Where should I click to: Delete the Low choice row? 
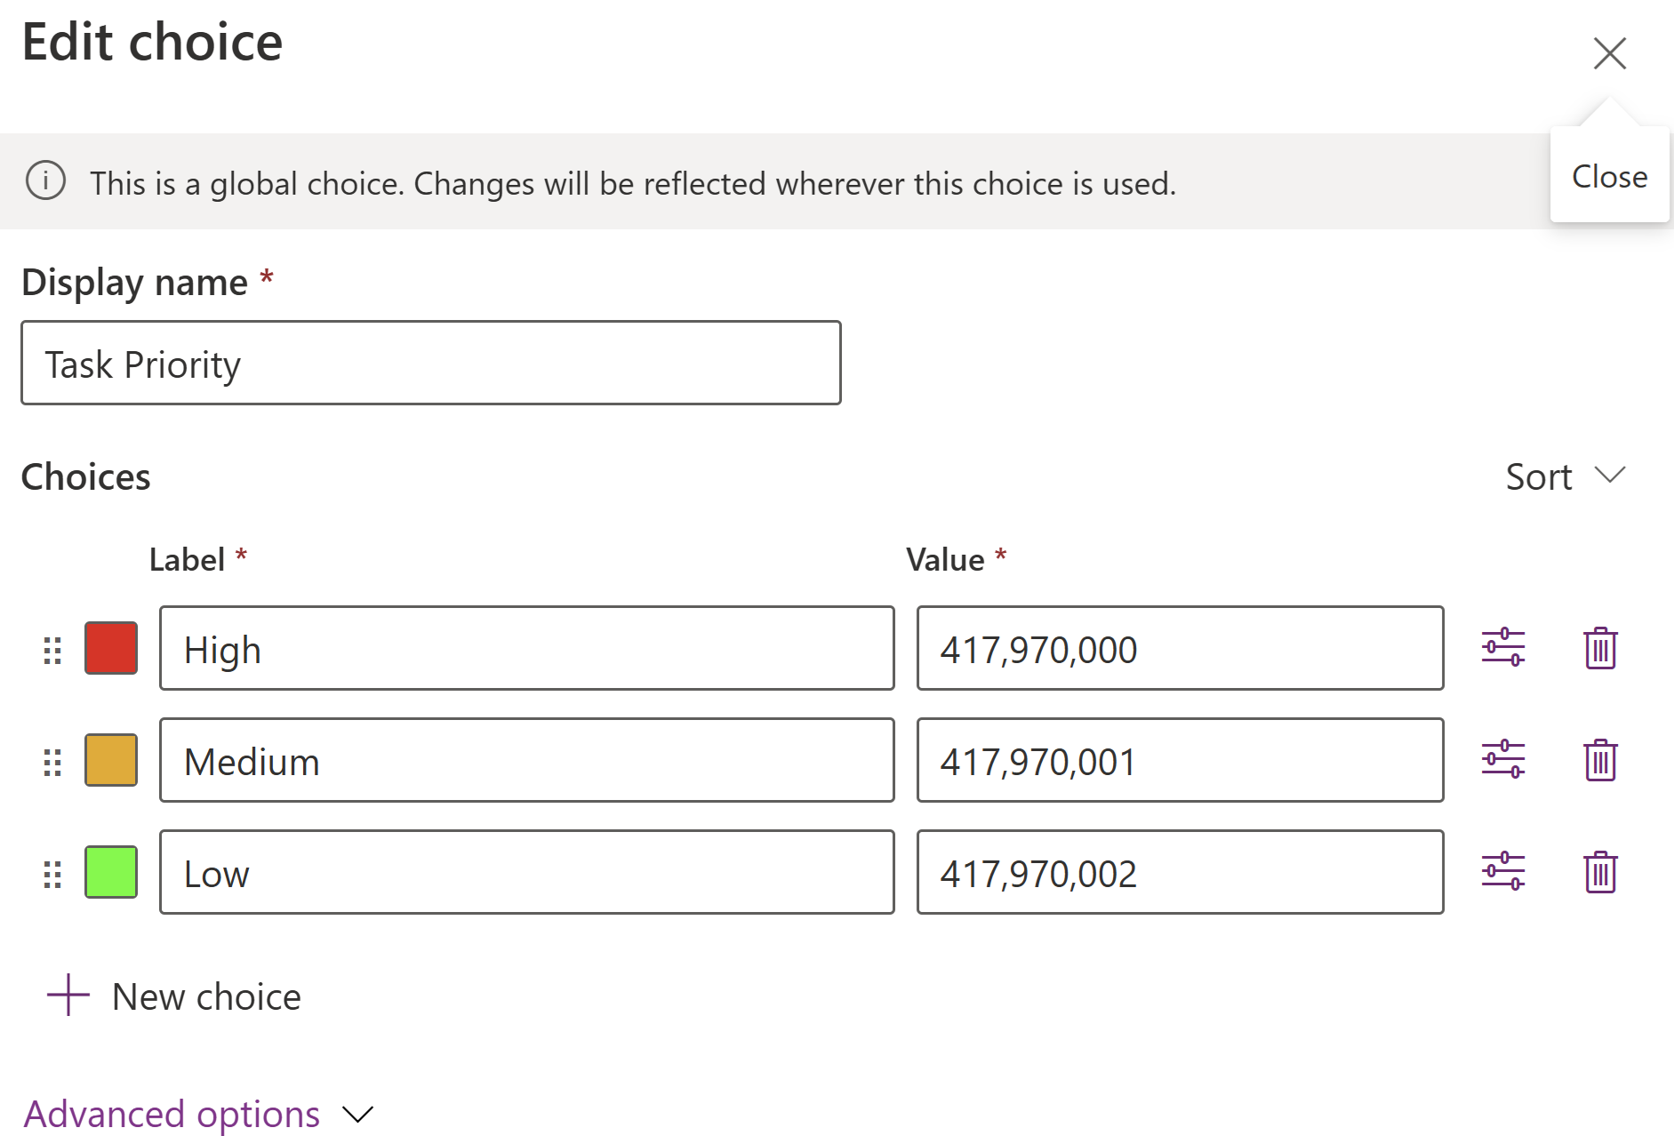tap(1599, 872)
